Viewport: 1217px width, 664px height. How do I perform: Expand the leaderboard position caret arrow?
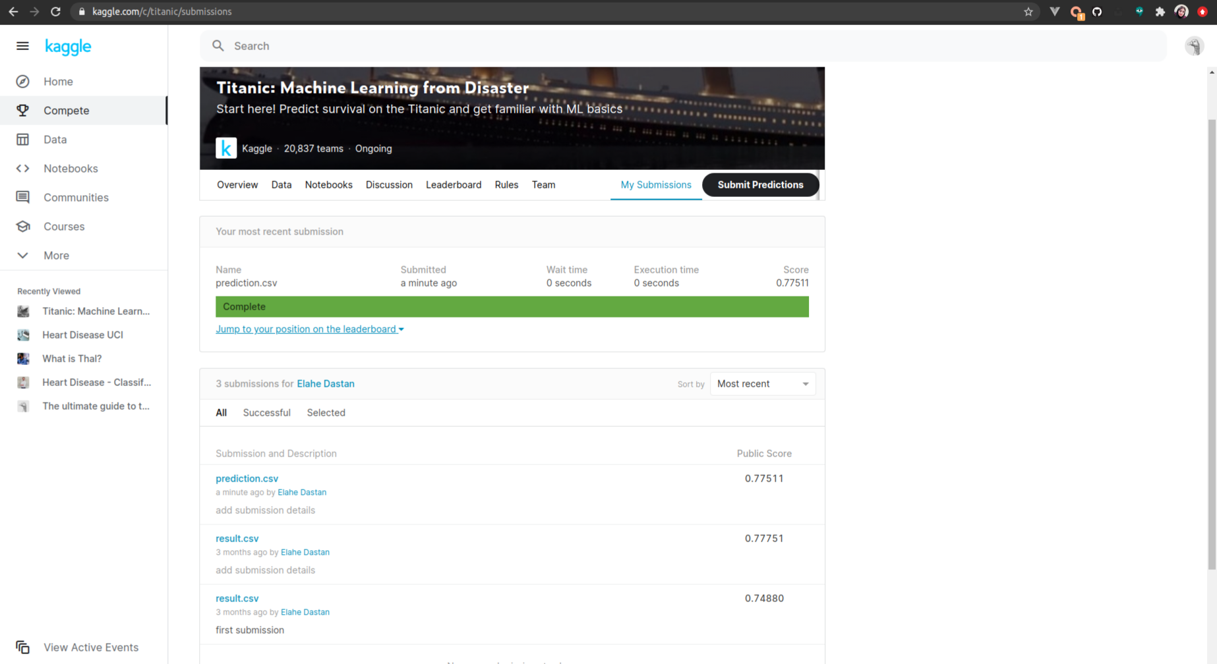tap(401, 329)
